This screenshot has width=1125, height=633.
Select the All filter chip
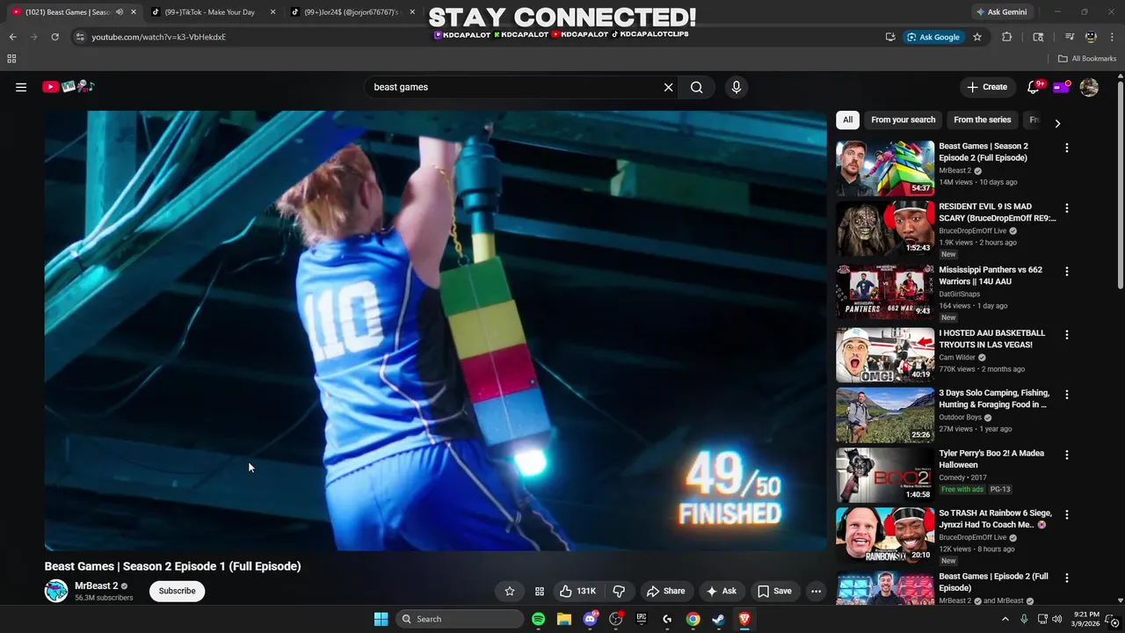click(847, 120)
